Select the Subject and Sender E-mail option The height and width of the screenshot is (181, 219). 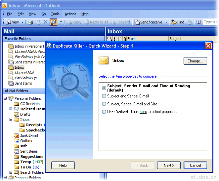pyautogui.click(x=125, y=96)
